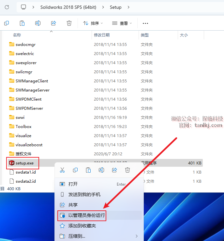Click Share icon in context menu
Image resolution: width=224 pixels, height=241 pixels.
click(114, 170)
